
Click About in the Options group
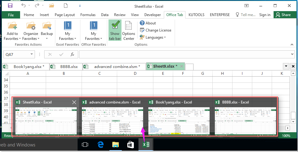click(148, 23)
